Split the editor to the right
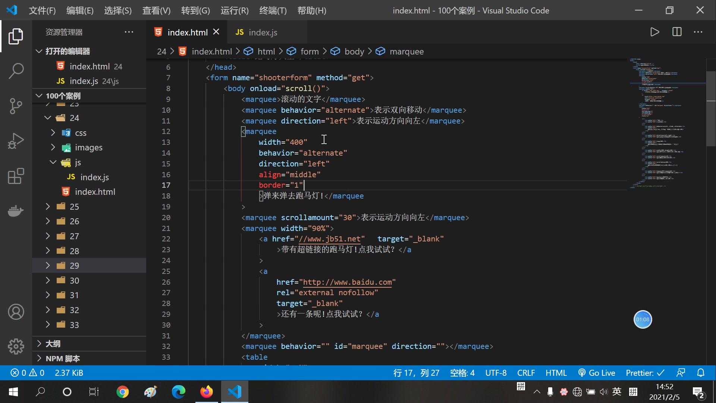Image resolution: width=716 pixels, height=403 pixels. 677,32
